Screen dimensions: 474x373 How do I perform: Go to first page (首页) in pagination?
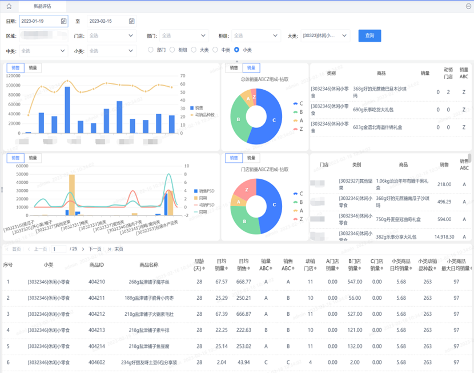(x=13, y=249)
